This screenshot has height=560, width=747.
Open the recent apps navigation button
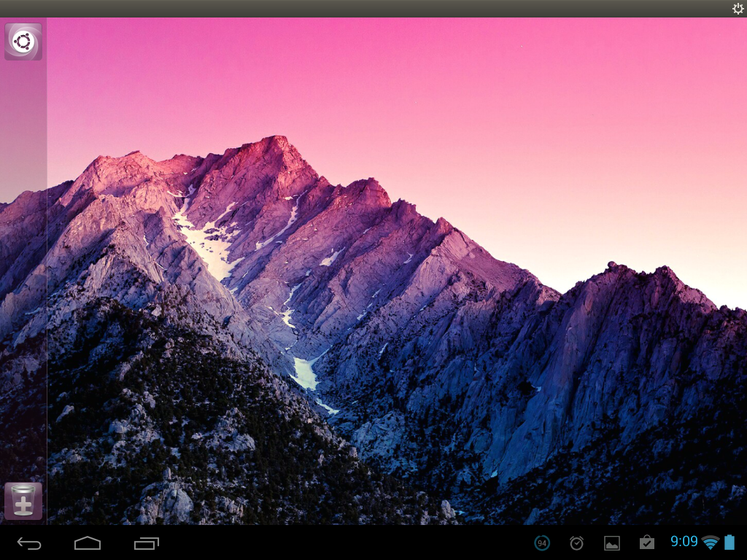pyautogui.click(x=146, y=542)
